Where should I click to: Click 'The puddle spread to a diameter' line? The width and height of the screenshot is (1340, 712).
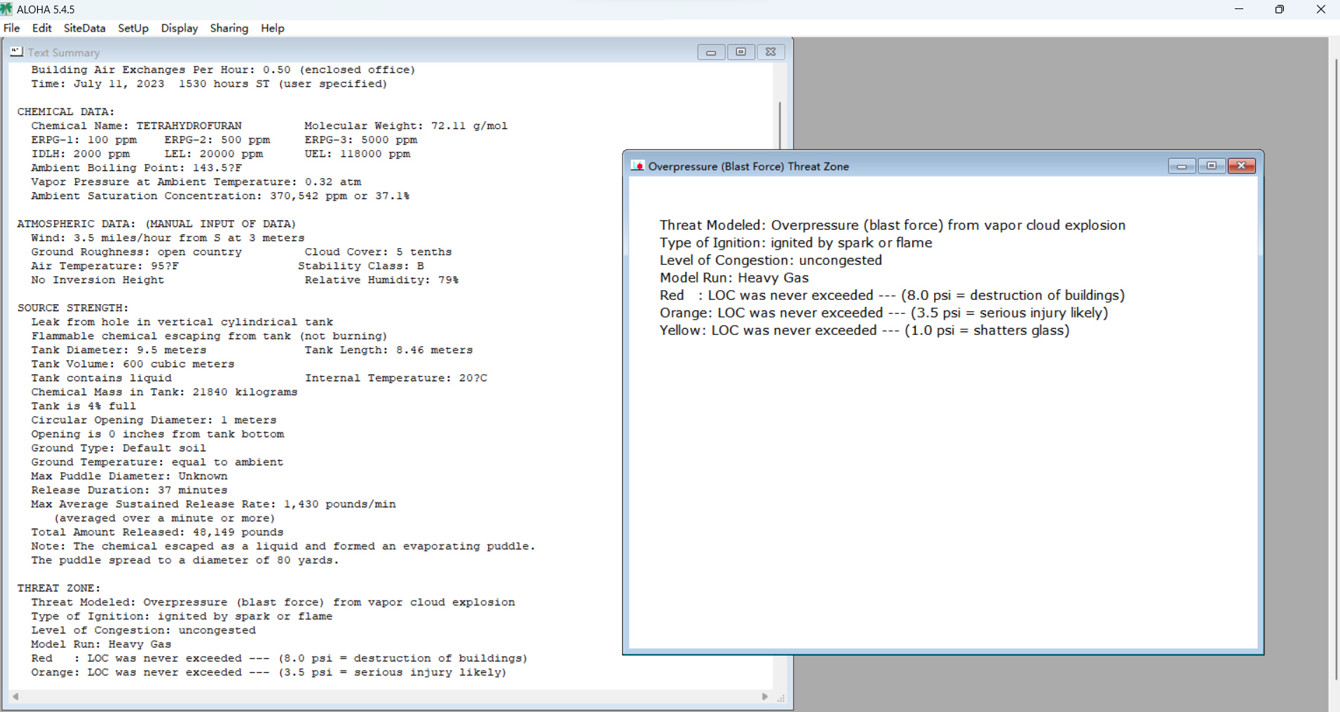(x=185, y=560)
